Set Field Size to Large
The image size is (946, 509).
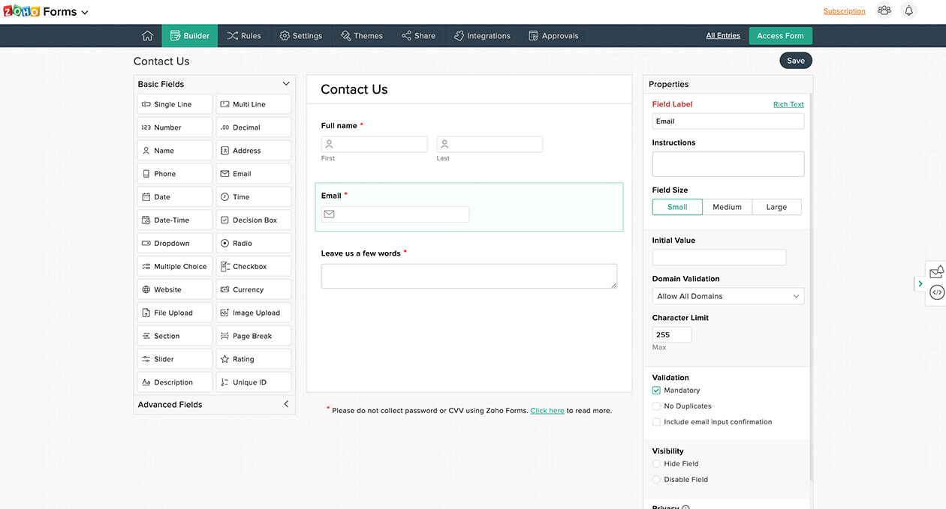click(x=776, y=207)
